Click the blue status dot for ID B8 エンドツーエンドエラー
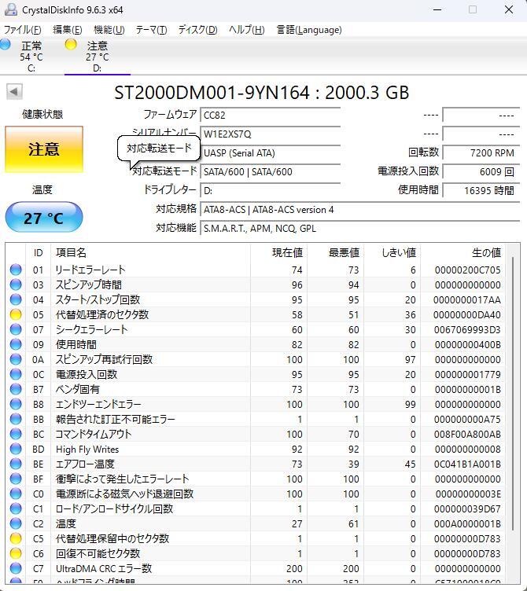527x591 pixels. 16,404
